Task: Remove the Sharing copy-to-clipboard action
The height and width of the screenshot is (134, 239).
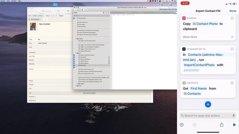Action: click(232, 18)
